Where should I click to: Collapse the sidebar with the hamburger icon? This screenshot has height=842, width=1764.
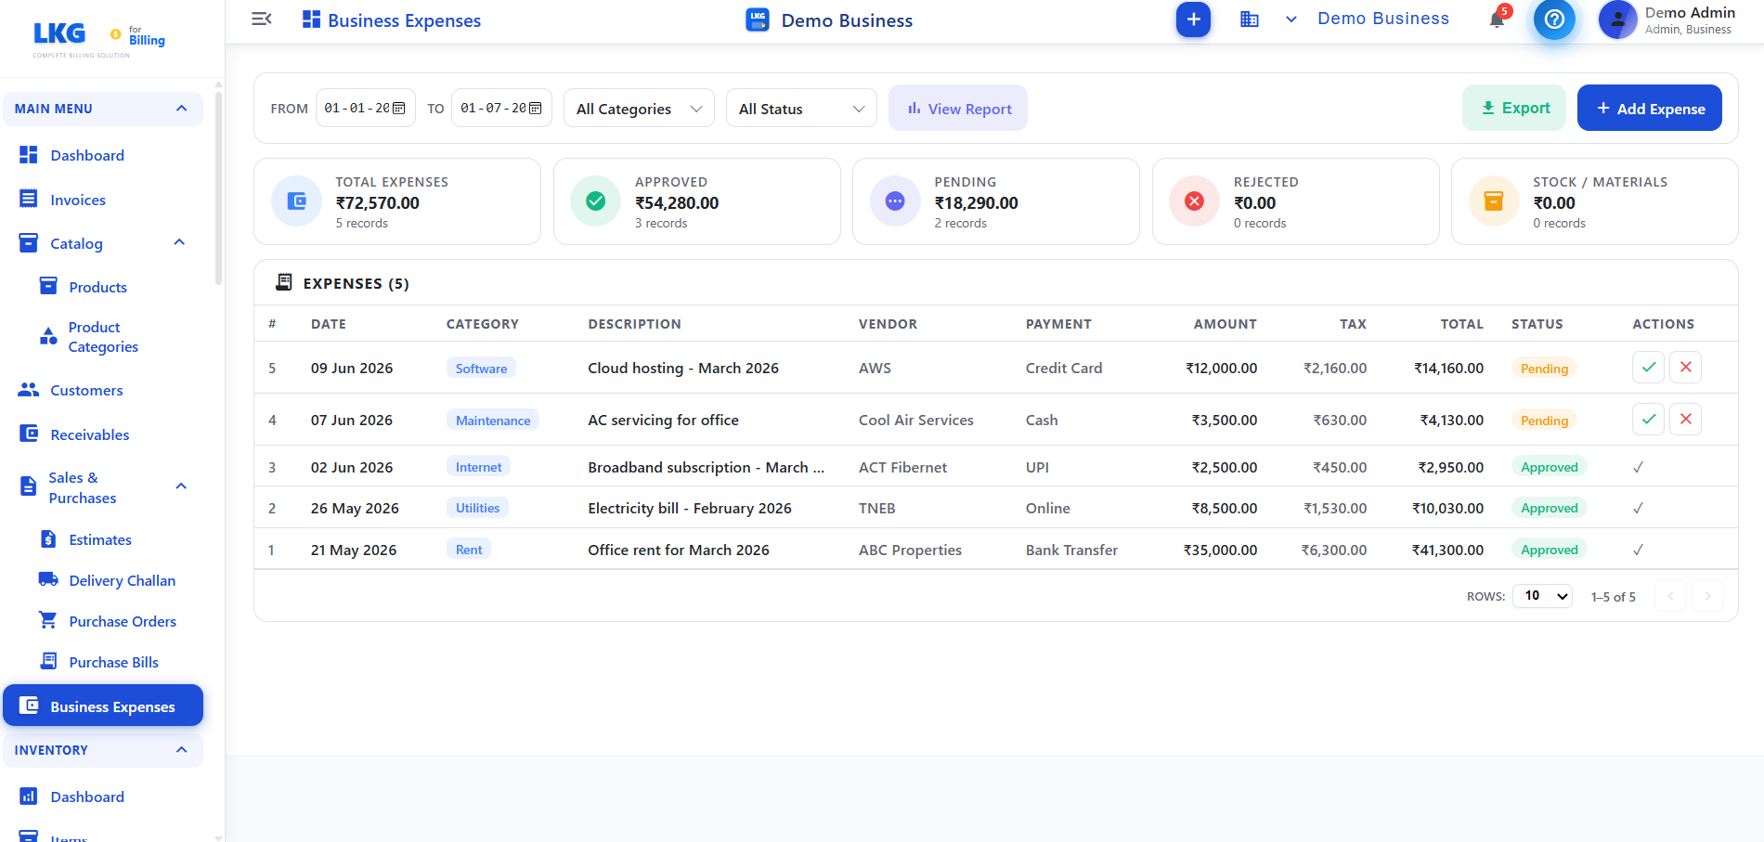click(262, 19)
